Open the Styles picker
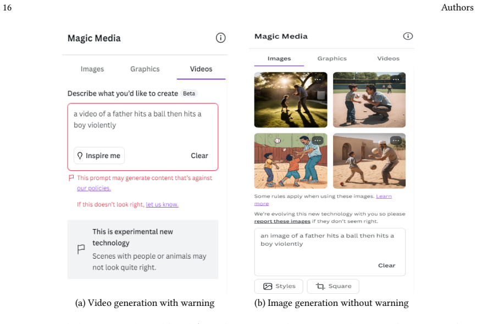The height and width of the screenshot is (324, 477). 279,286
